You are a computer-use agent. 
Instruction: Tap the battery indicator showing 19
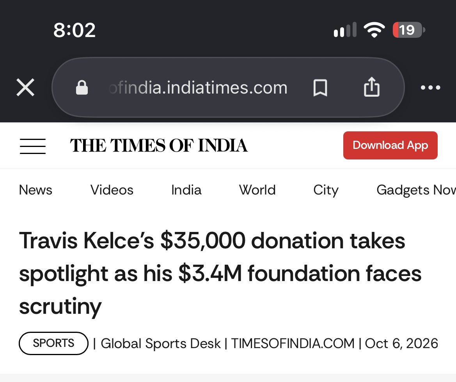(408, 30)
